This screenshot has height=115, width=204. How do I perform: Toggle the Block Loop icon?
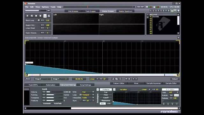39,20
